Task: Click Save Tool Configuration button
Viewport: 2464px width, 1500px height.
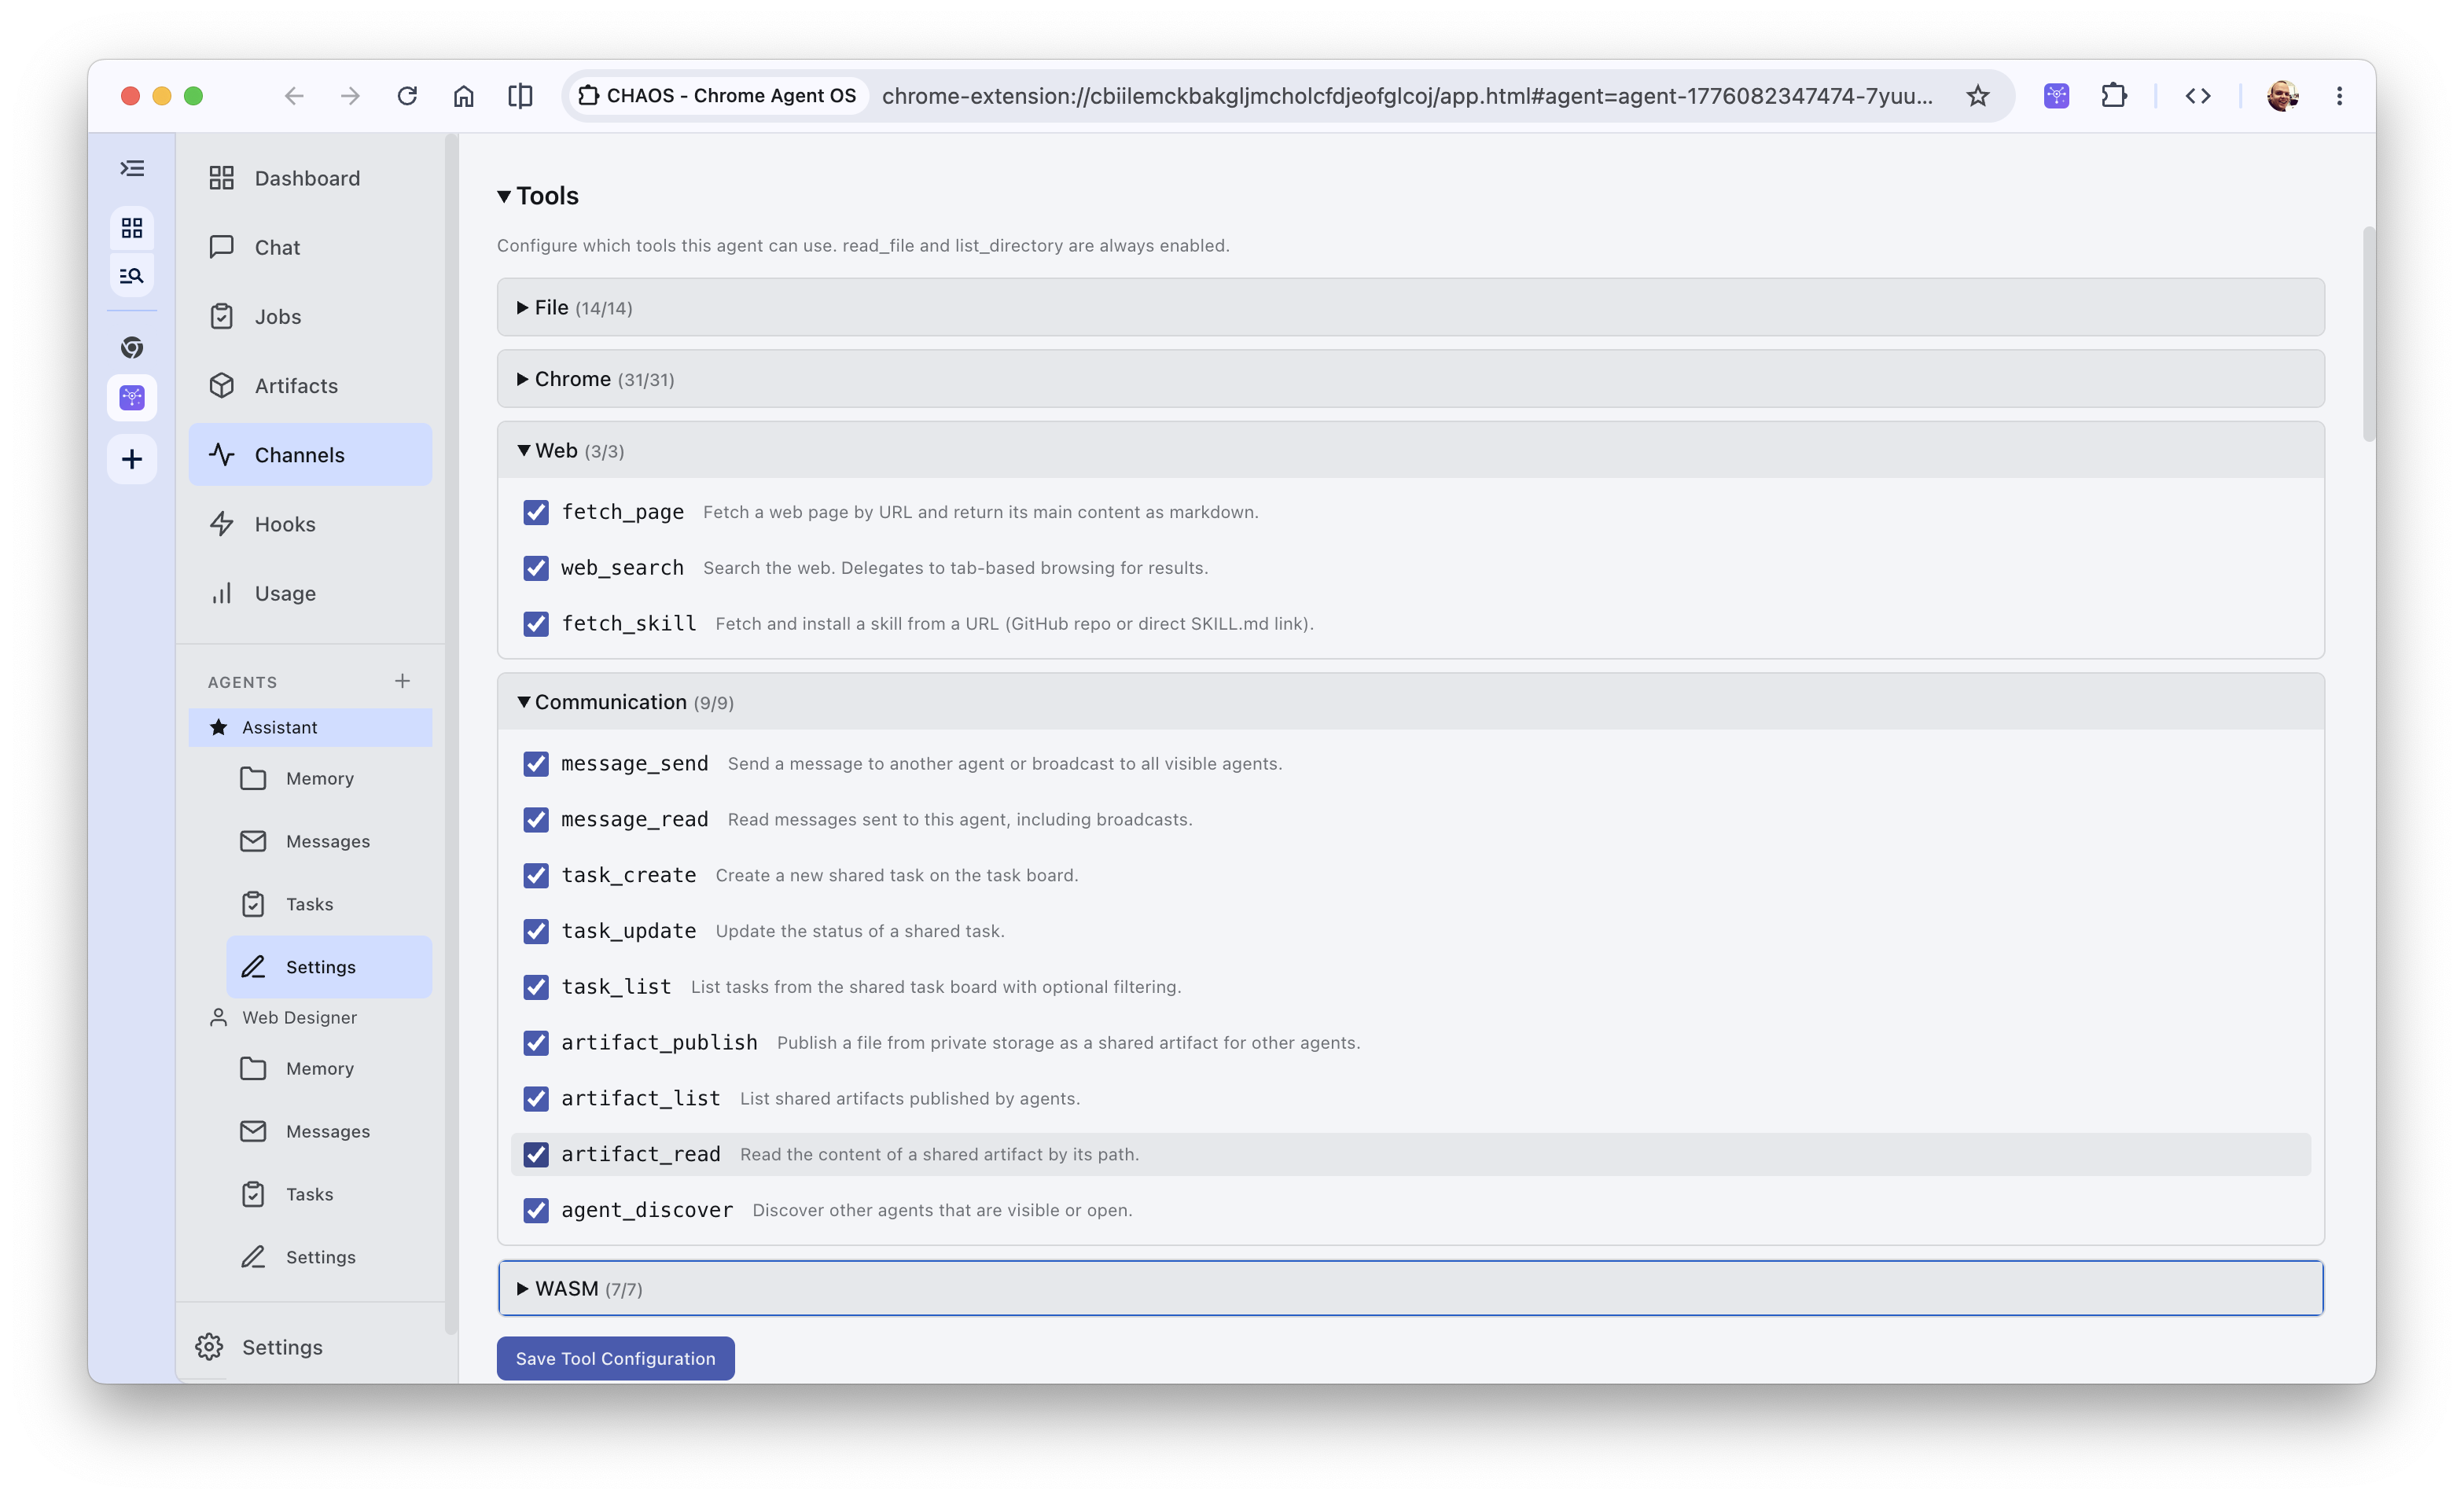Action: coord(615,1358)
